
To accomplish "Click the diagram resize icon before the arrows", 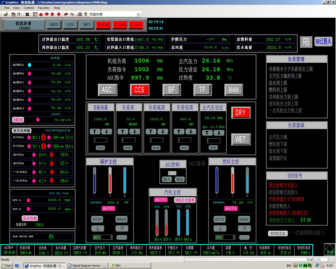I will (35, 14).
